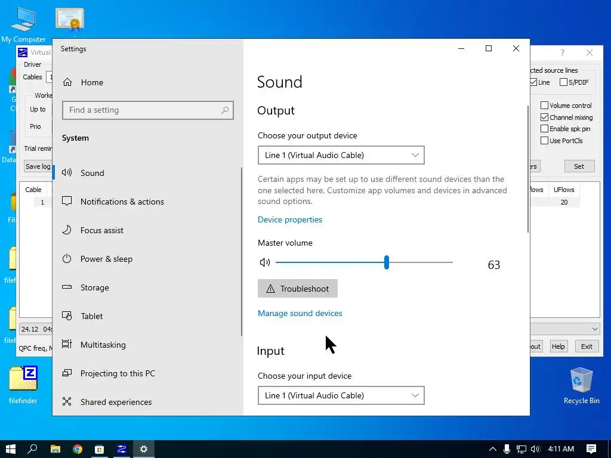Click Set button in Virtual Audio Cable window
The height and width of the screenshot is (458, 611).
click(x=579, y=166)
